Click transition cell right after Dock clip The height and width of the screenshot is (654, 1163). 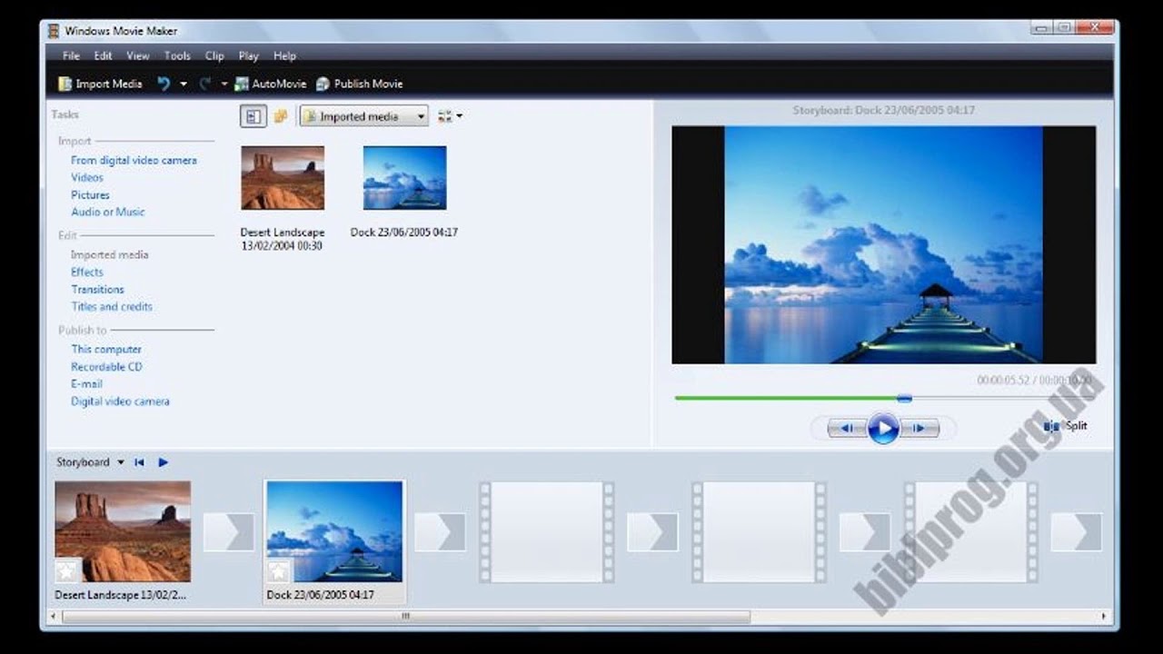441,531
